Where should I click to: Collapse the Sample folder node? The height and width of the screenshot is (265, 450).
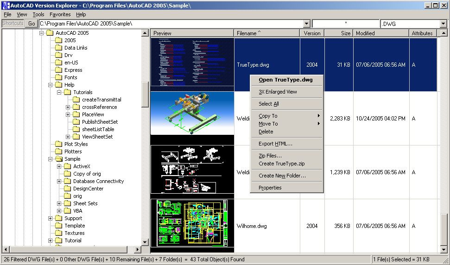point(50,159)
